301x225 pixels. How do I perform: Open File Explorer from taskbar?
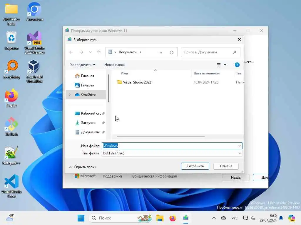pyautogui.click(x=160, y=218)
